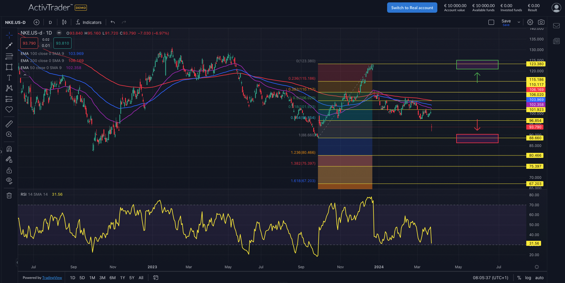Click the trash icon to remove drawings
The image size is (565, 283).
click(9, 195)
